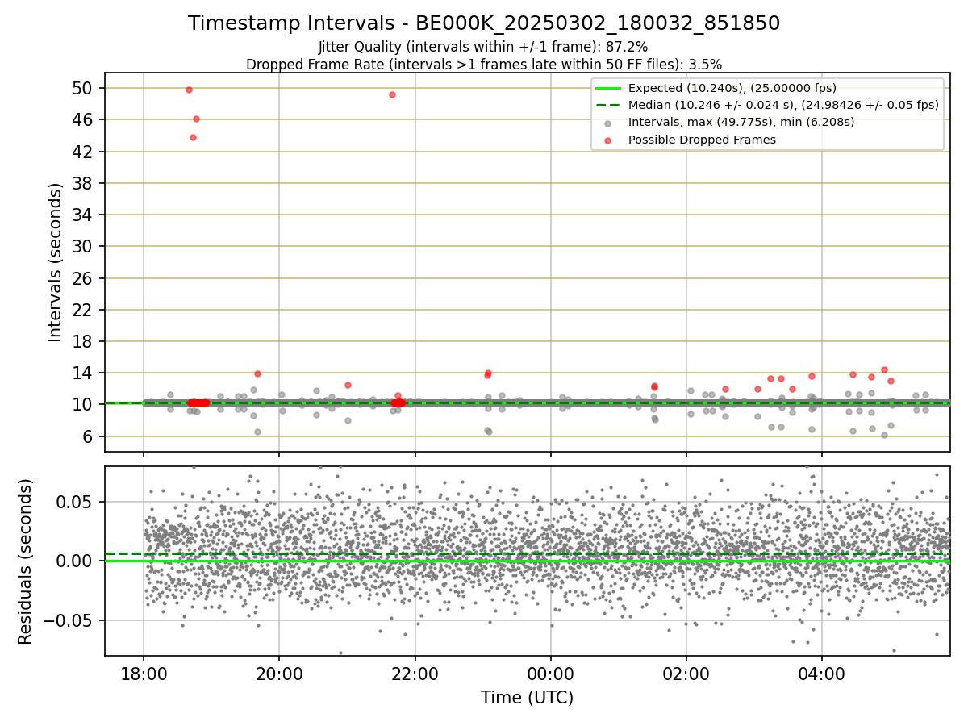Screen dimensions: 968x726
Task: Click the '22:00' time axis tick label
Action: coord(415,674)
